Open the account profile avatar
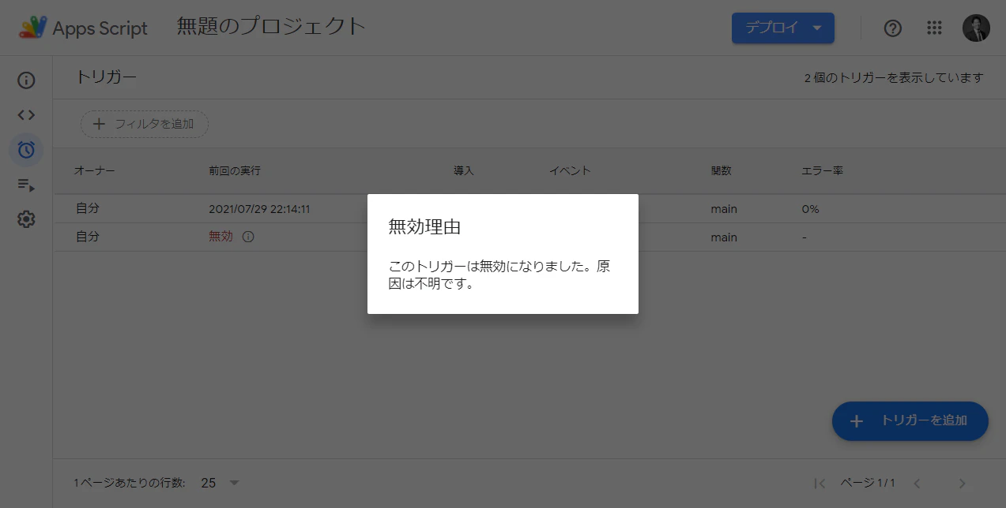This screenshot has width=1006, height=508. point(976,28)
